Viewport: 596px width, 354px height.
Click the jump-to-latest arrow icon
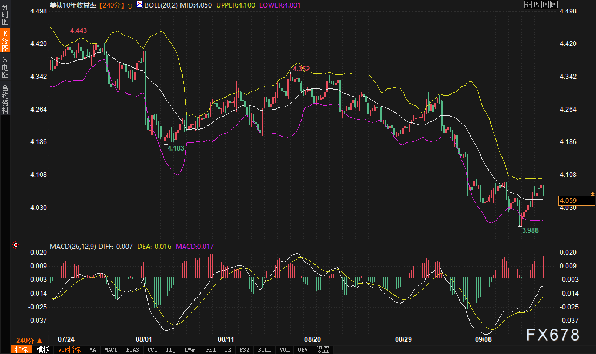(x=555, y=4)
